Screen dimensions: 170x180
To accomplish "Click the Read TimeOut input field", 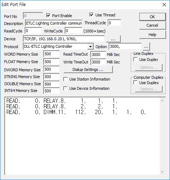I will pyautogui.click(x=98, y=55).
